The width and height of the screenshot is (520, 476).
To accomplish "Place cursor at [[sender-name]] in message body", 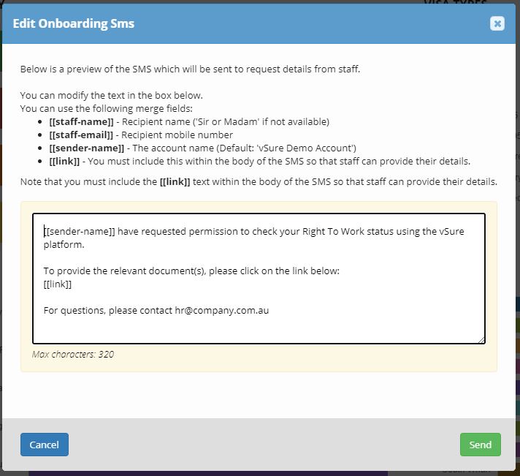I will point(79,231).
